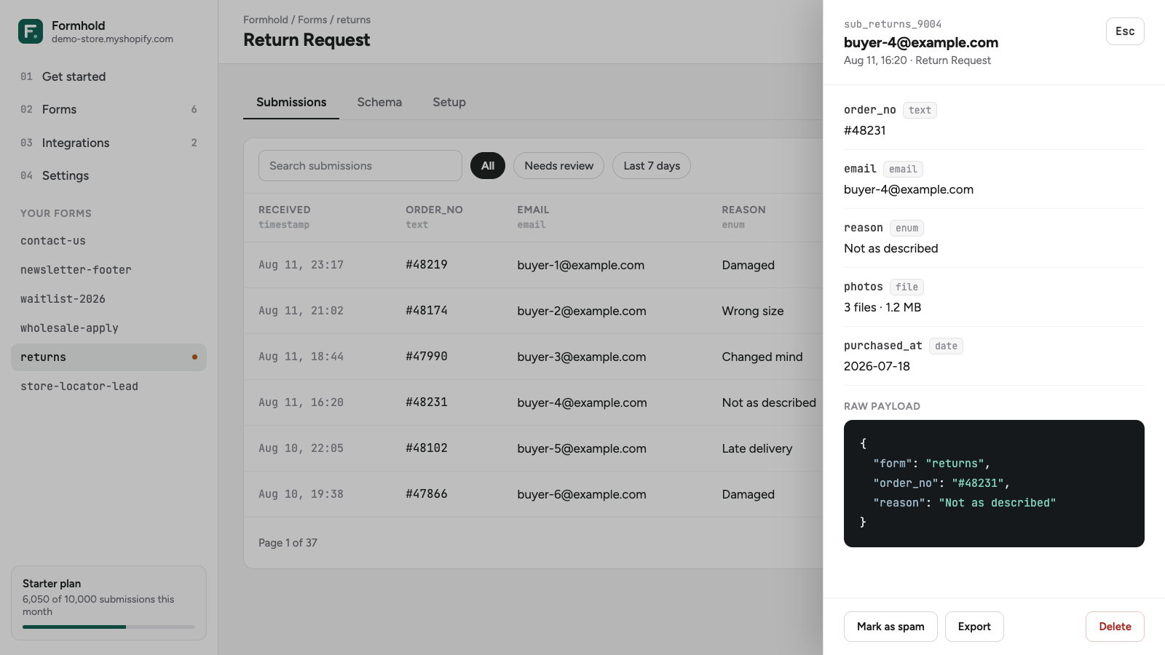Screen dimensions: 1165x655
Task: Click the file type badge for photos
Action: tap(907, 287)
